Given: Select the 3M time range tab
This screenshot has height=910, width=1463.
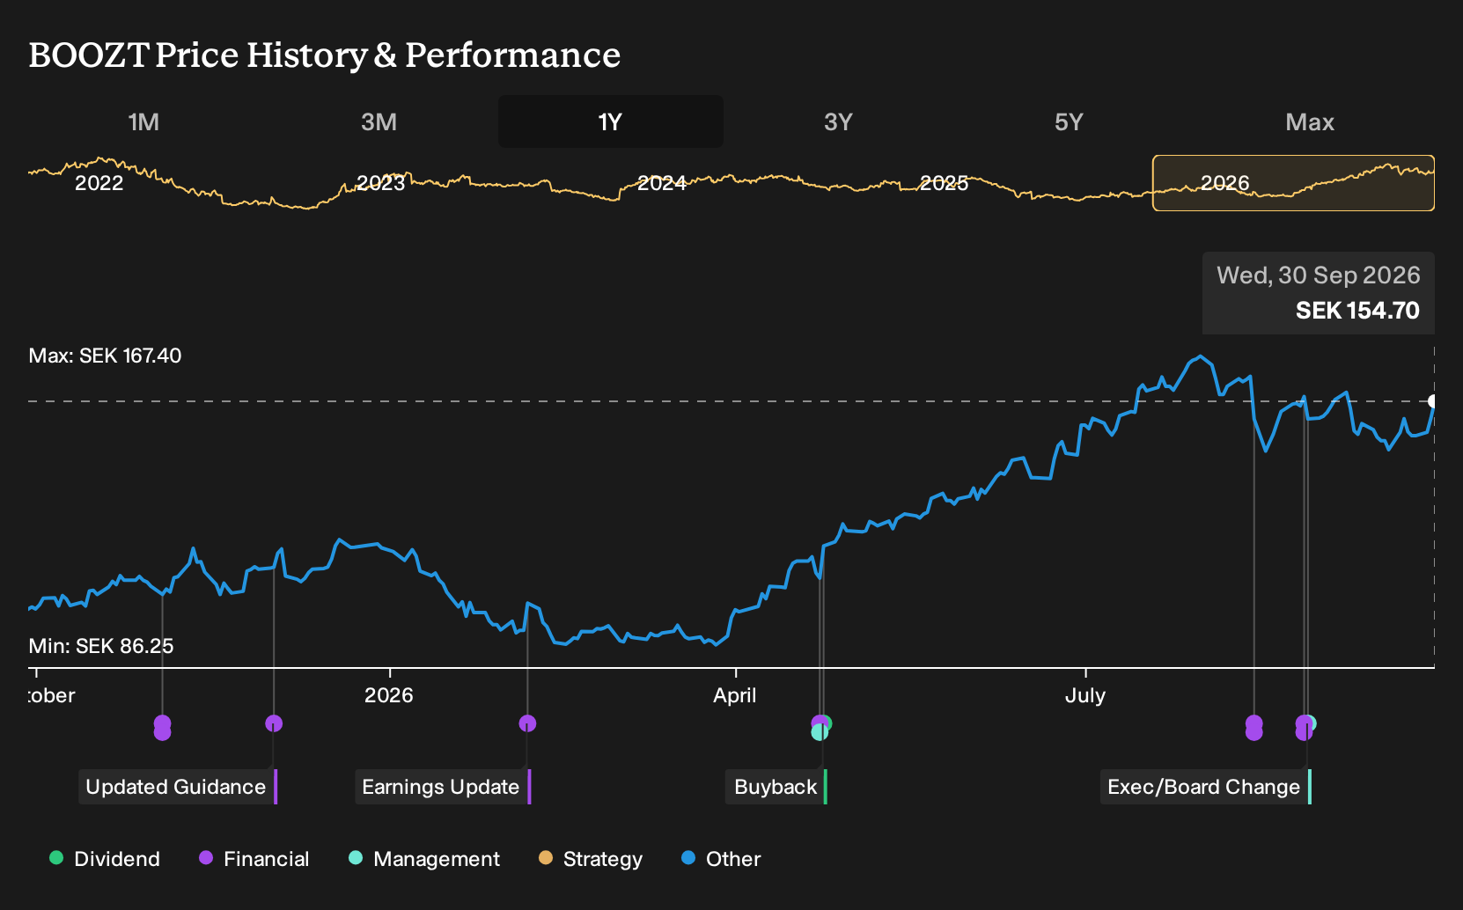Looking at the screenshot, I should click(379, 121).
